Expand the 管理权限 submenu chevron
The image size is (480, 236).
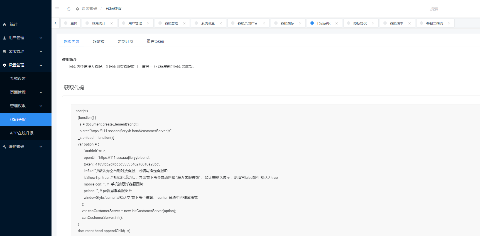(x=41, y=106)
